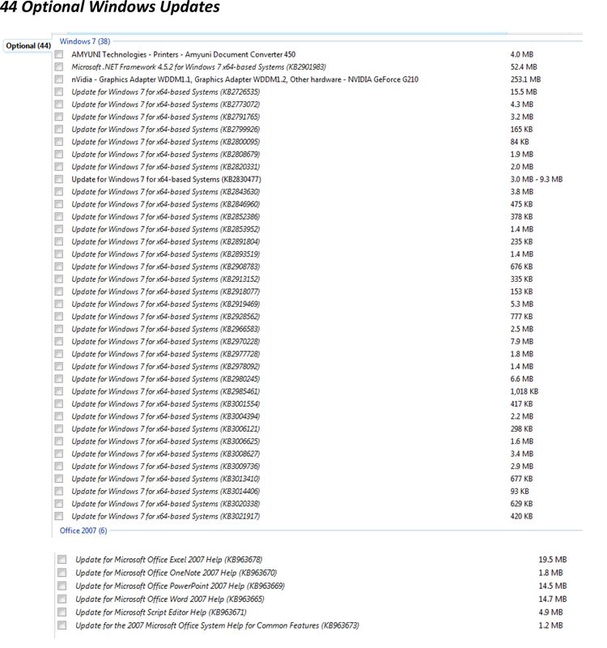607x648 pixels.
Task: Select the checkbox beside KB2791765
Action: 59,117
